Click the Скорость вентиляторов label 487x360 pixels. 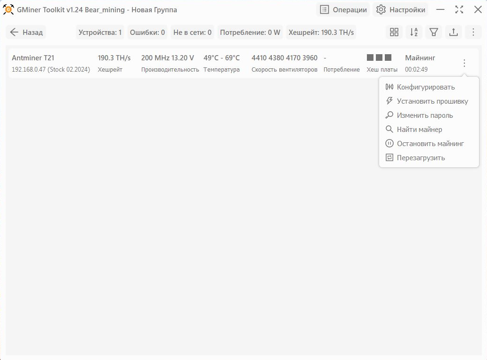(284, 70)
